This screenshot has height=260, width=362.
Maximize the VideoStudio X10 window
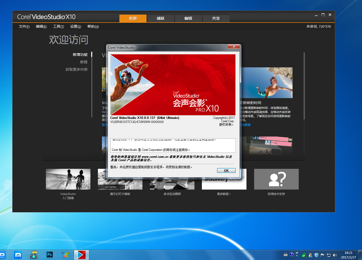click(x=323, y=15)
